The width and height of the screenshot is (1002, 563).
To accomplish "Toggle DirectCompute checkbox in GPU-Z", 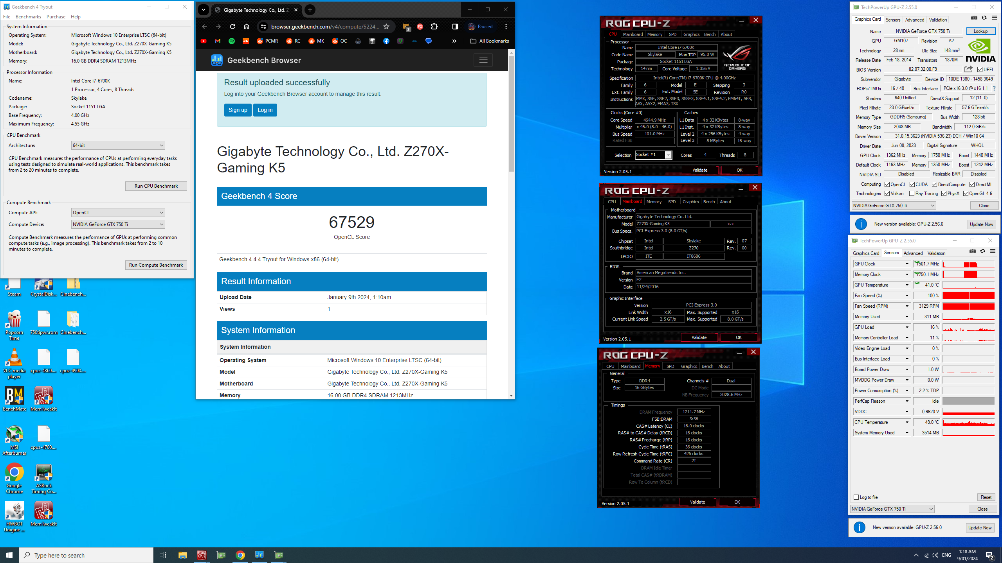I will pos(934,185).
